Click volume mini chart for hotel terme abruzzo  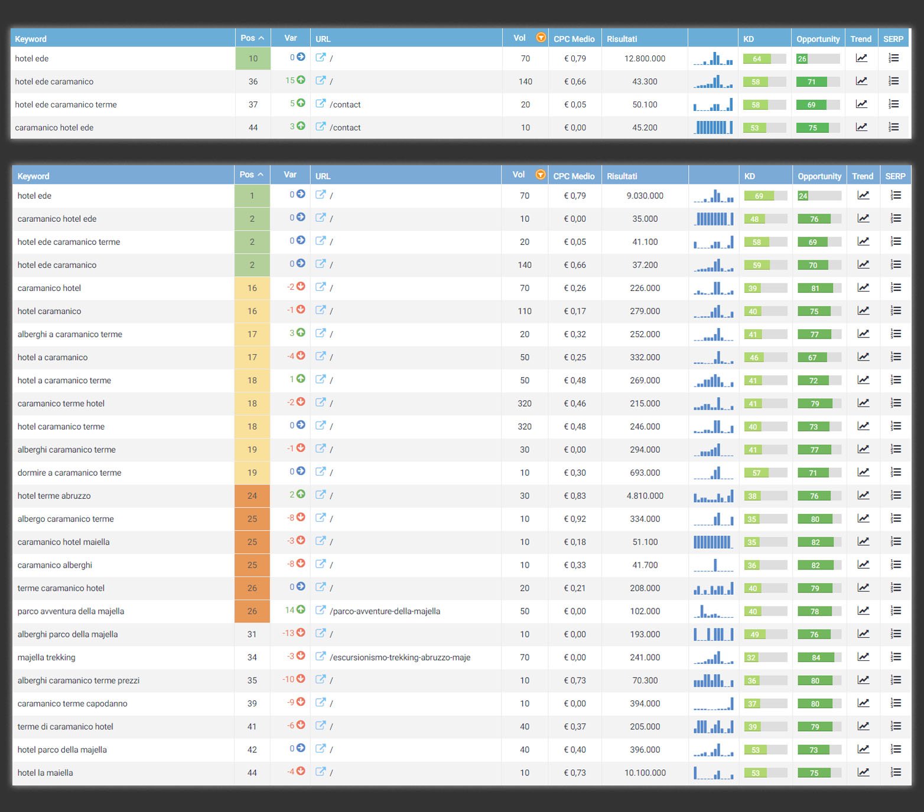(x=714, y=496)
